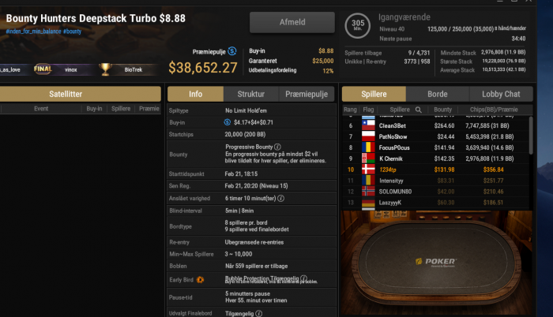Switch to the Borde tab
553x317 pixels.
pos(438,94)
